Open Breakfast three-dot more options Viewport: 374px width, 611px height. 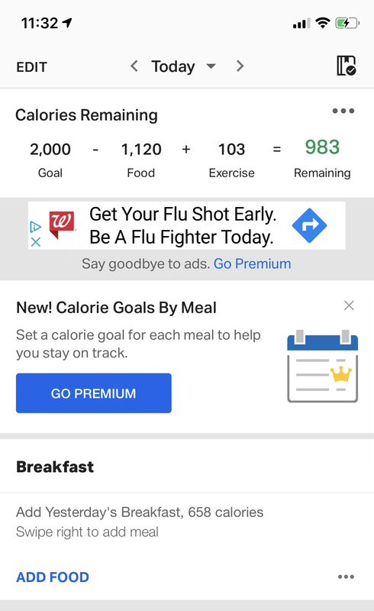(x=346, y=577)
